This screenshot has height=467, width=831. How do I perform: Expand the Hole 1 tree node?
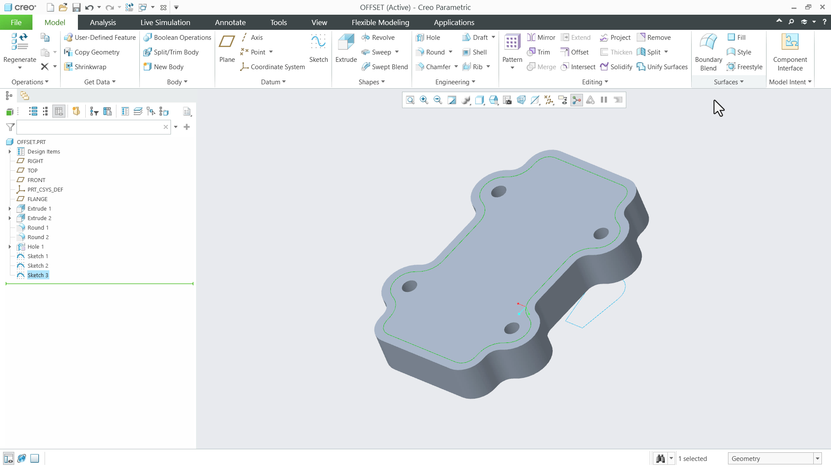click(10, 247)
